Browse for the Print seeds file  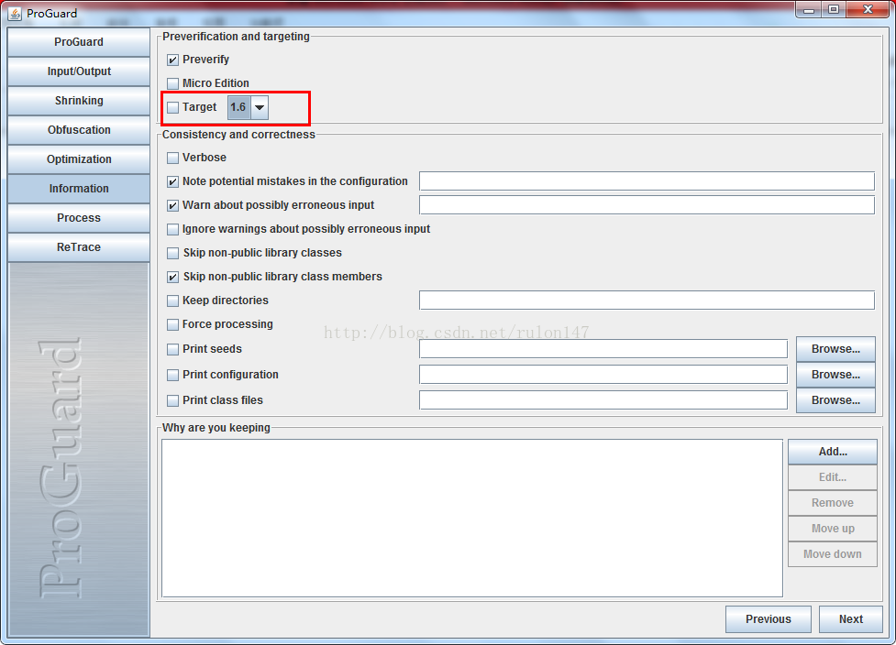coord(835,349)
